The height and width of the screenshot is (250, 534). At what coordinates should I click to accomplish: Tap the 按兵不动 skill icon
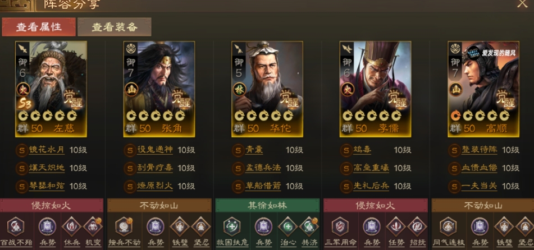click(x=124, y=226)
